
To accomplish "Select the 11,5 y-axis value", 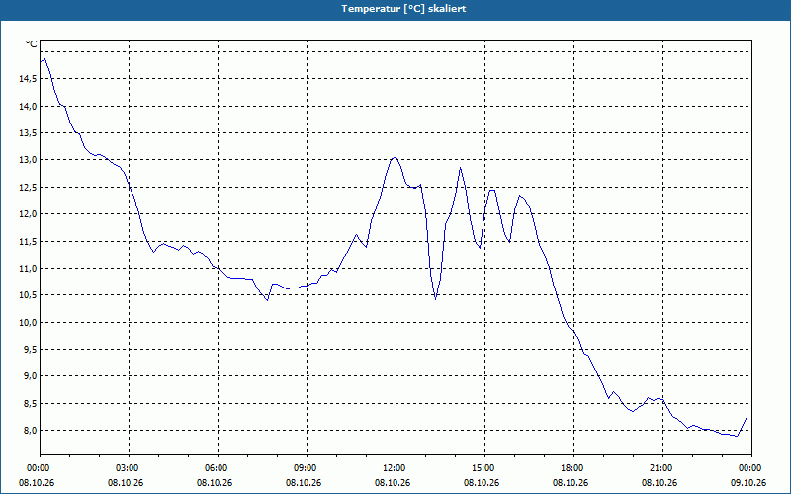I will [x=29, y=241].
